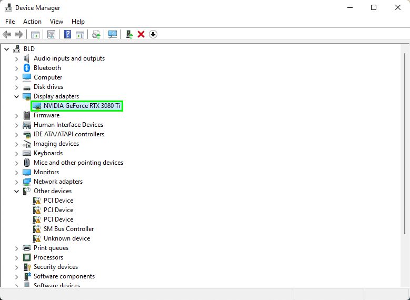
Task: Click Scan for hardware changes monitor icon
Action: 113,34
